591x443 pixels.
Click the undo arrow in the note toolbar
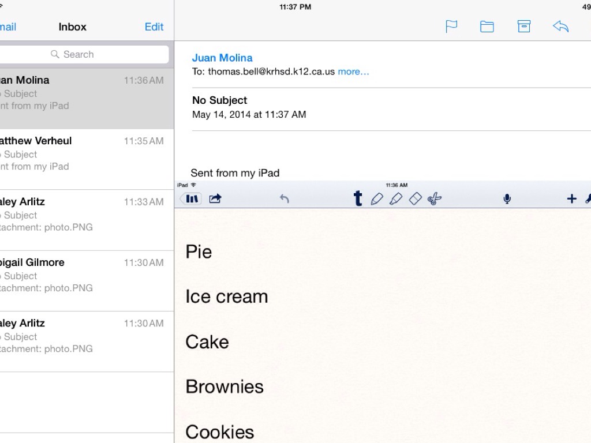(x=285, y=199)
